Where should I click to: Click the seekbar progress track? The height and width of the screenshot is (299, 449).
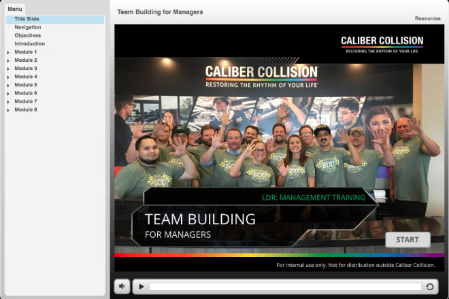pos(285,286)
